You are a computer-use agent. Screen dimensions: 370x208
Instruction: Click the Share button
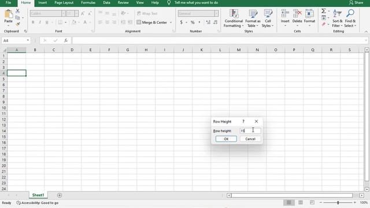coord(356,2)
